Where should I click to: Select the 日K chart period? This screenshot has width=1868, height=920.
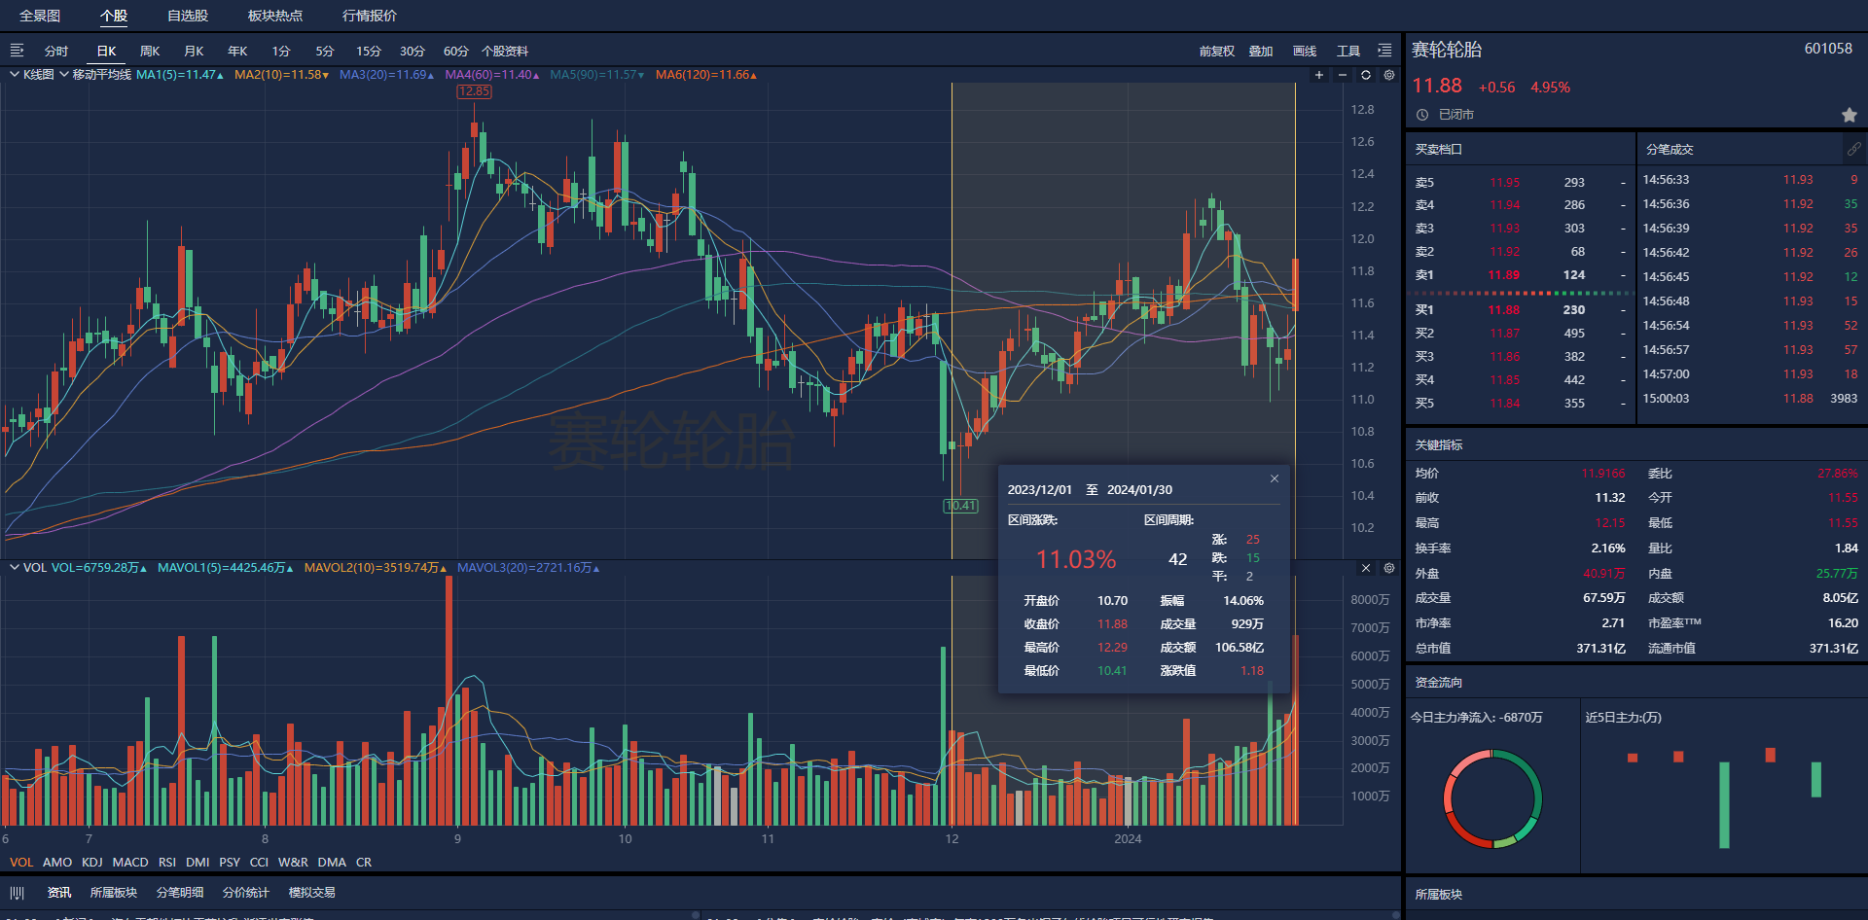click(106, 52)
